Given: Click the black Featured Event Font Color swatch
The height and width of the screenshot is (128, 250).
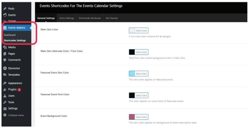Looking at the screenshot, I should point(132,95).
